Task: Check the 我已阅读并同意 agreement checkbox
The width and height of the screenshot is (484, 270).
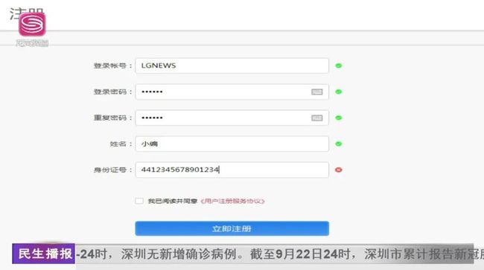Action: [x=139, y=201]
